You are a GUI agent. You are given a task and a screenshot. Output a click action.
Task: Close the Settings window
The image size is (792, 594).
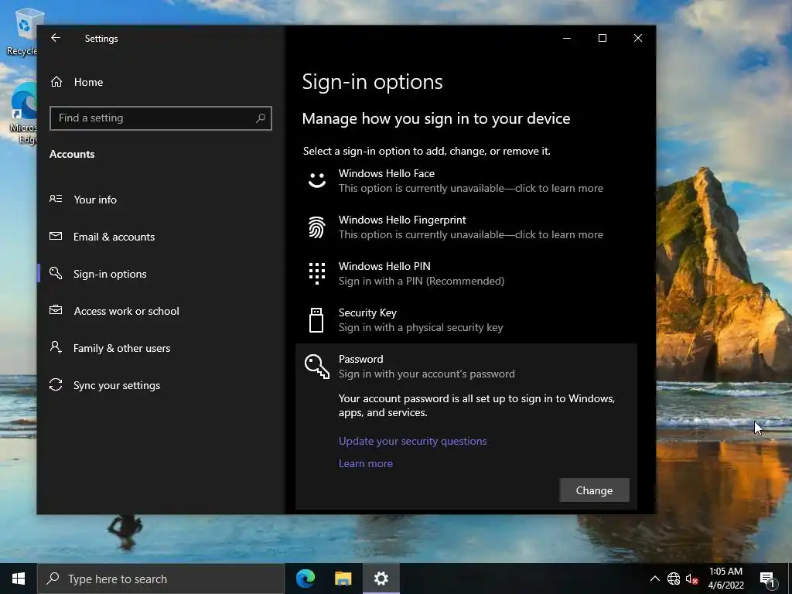click(638, 38)
